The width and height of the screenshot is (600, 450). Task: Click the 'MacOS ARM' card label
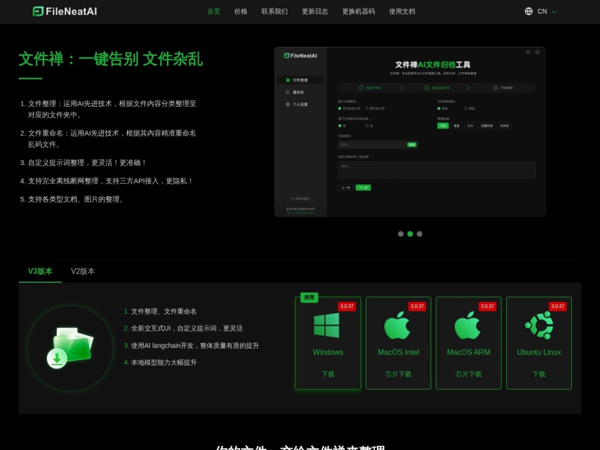click(x=469, y=352)
